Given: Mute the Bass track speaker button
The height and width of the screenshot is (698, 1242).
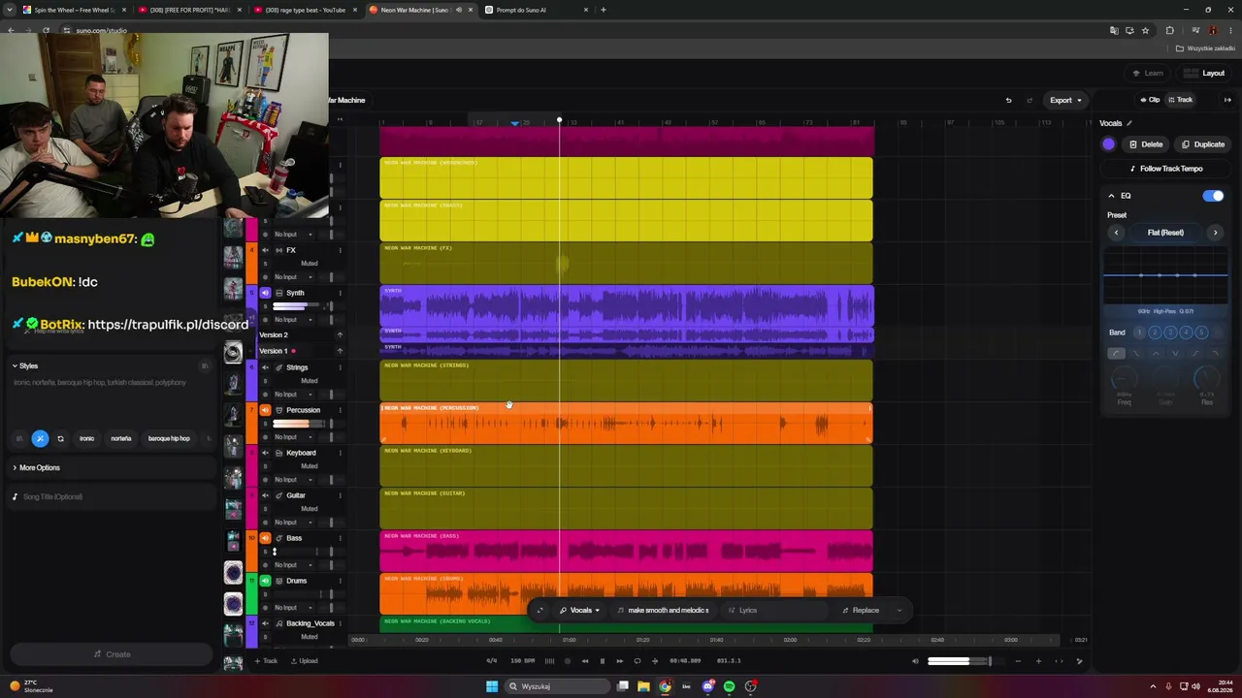Looking at the screenshot, I should pos(265,538).
